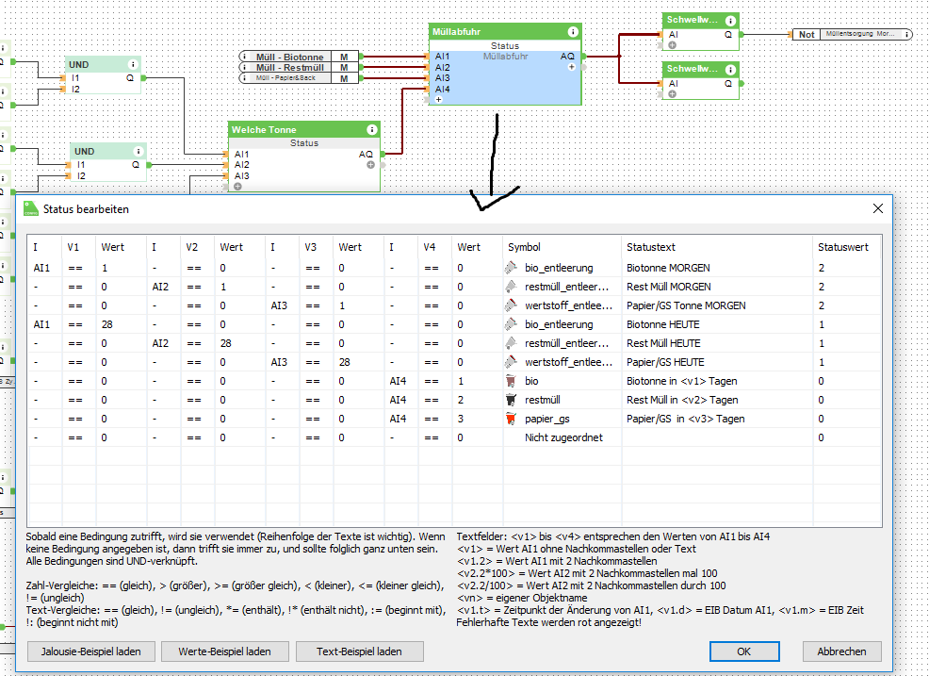
Task: Open info icon on lower Schwellwert block
Action: [x=730, y=70]
